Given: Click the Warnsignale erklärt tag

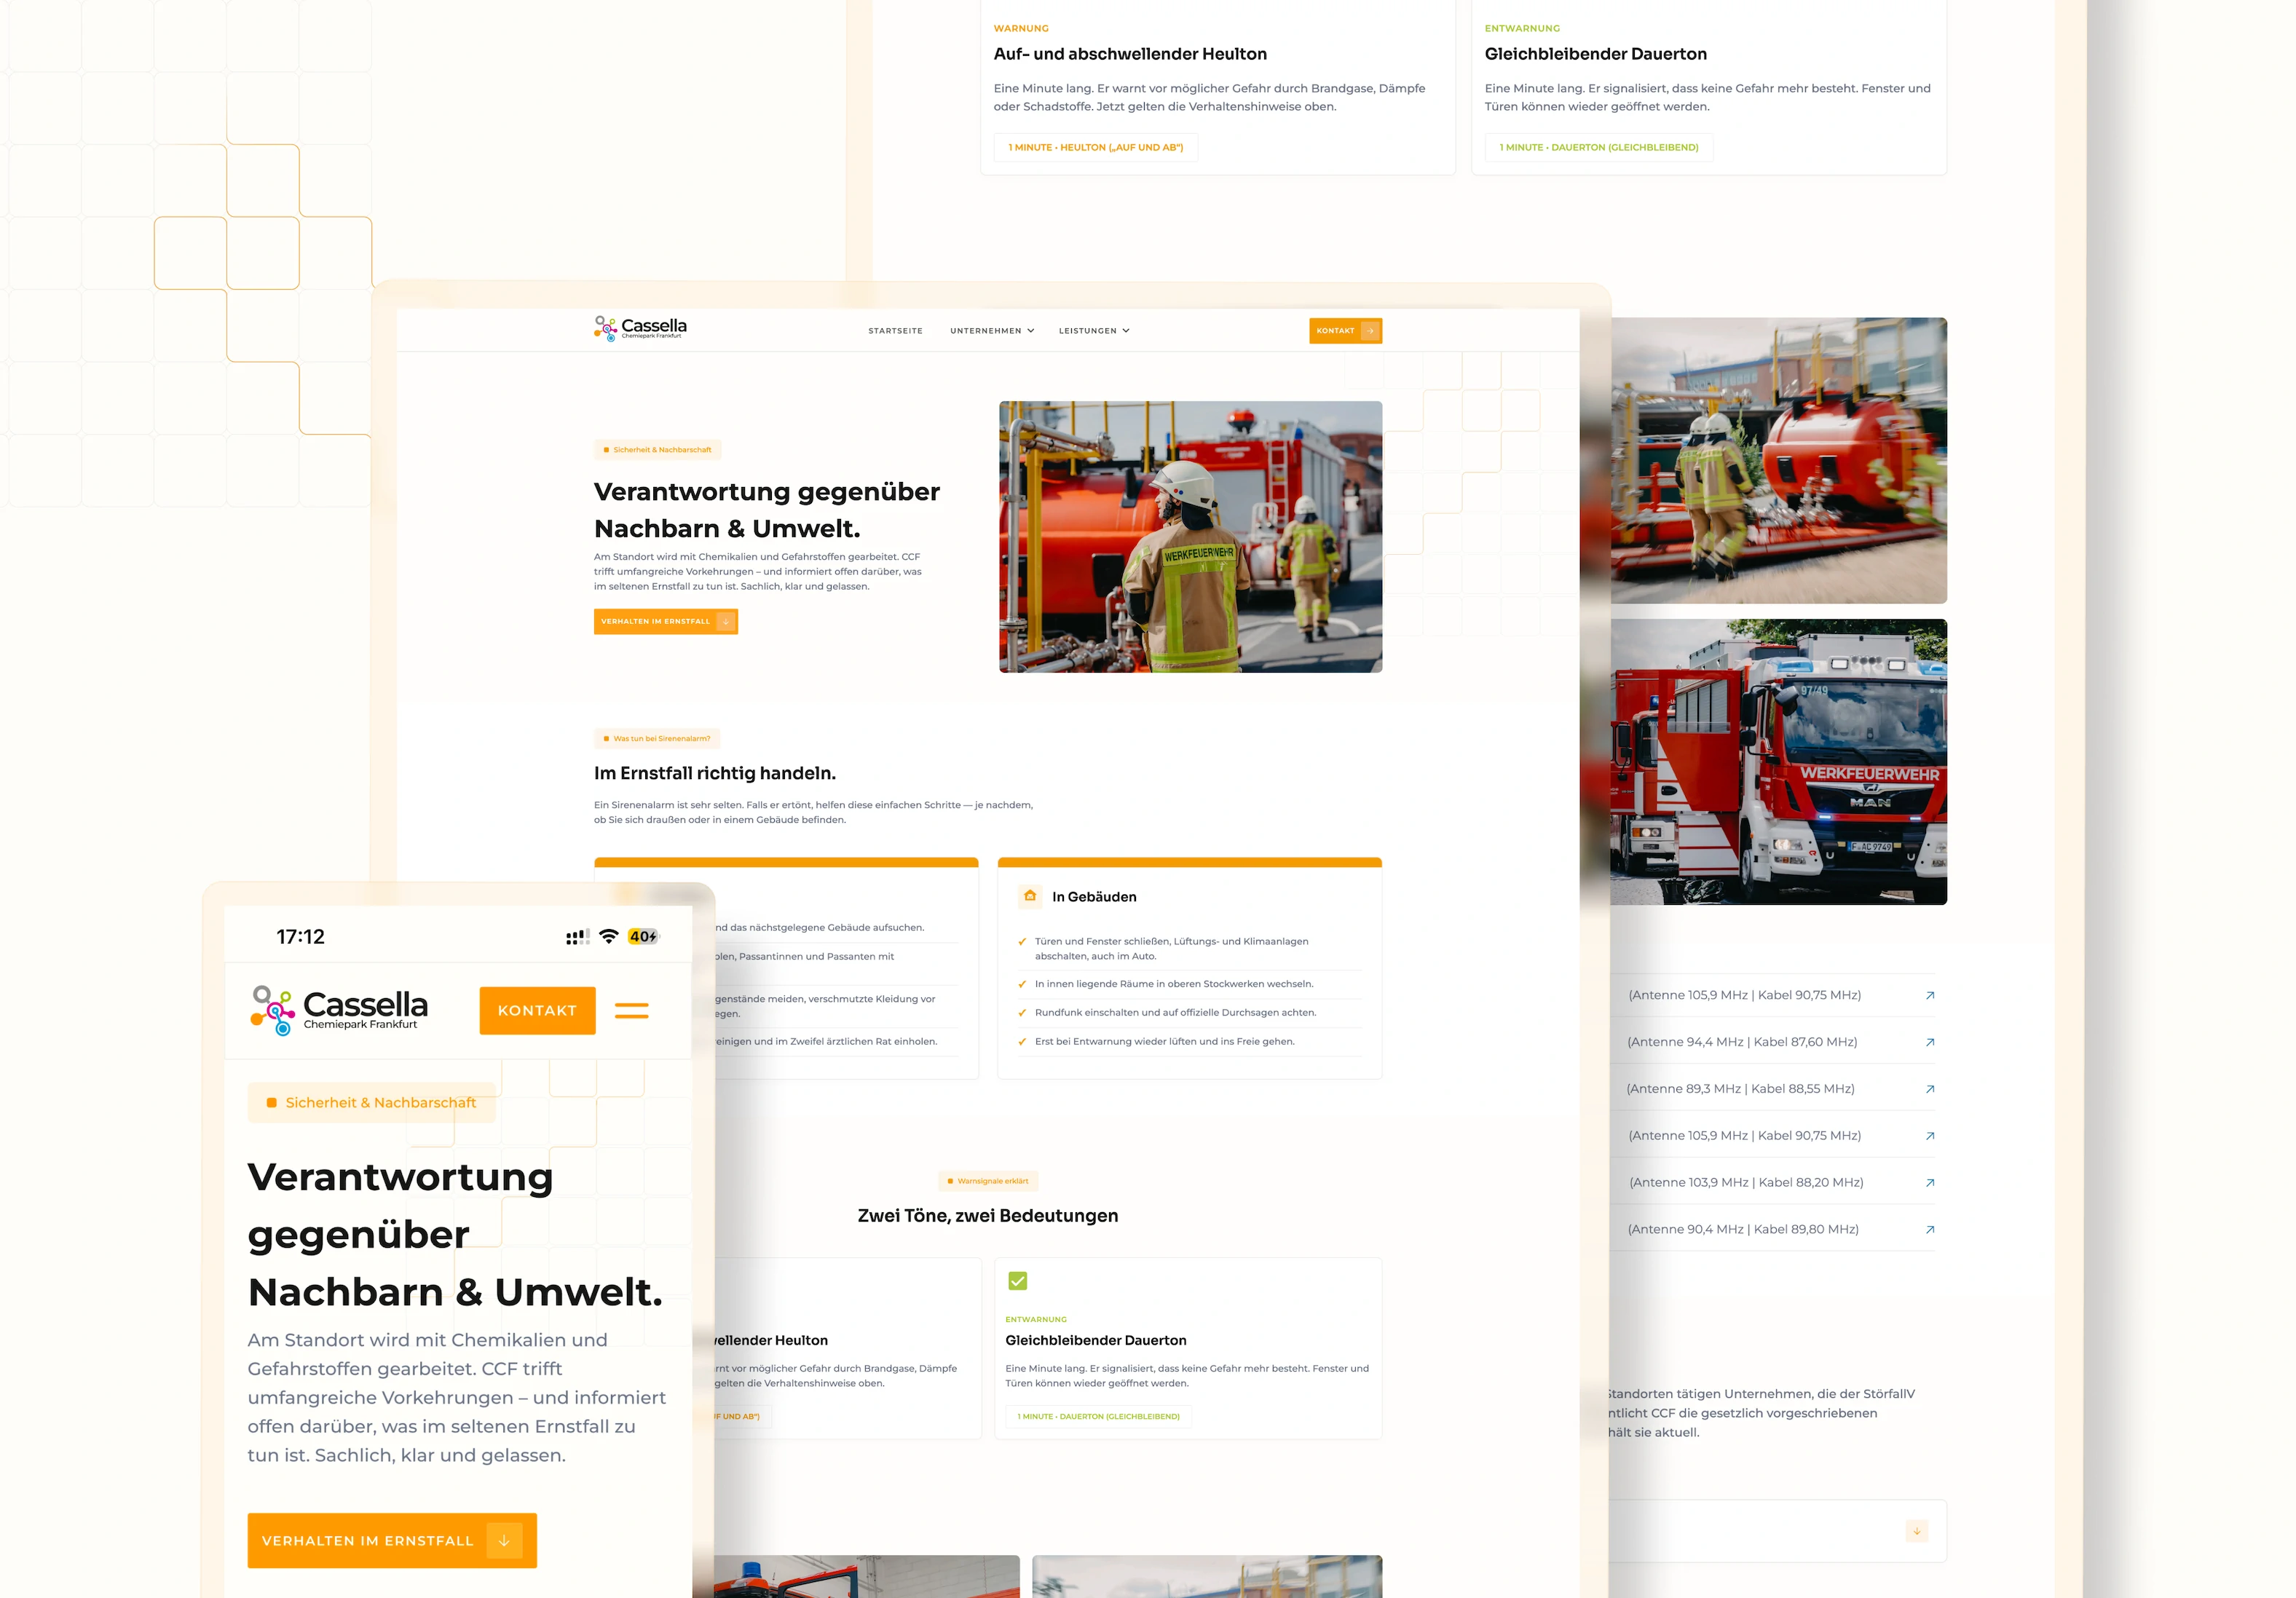Looking at the screenshot, I should point(988,1181).
